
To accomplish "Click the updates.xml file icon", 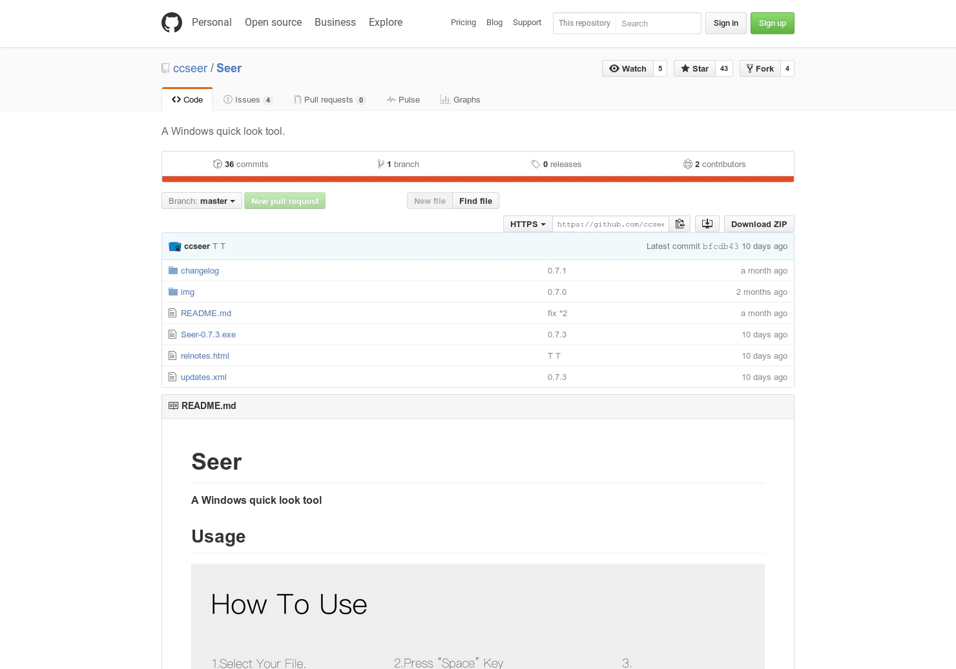I will tap(172, 377).
